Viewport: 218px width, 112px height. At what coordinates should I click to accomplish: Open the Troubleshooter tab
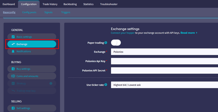109,4
